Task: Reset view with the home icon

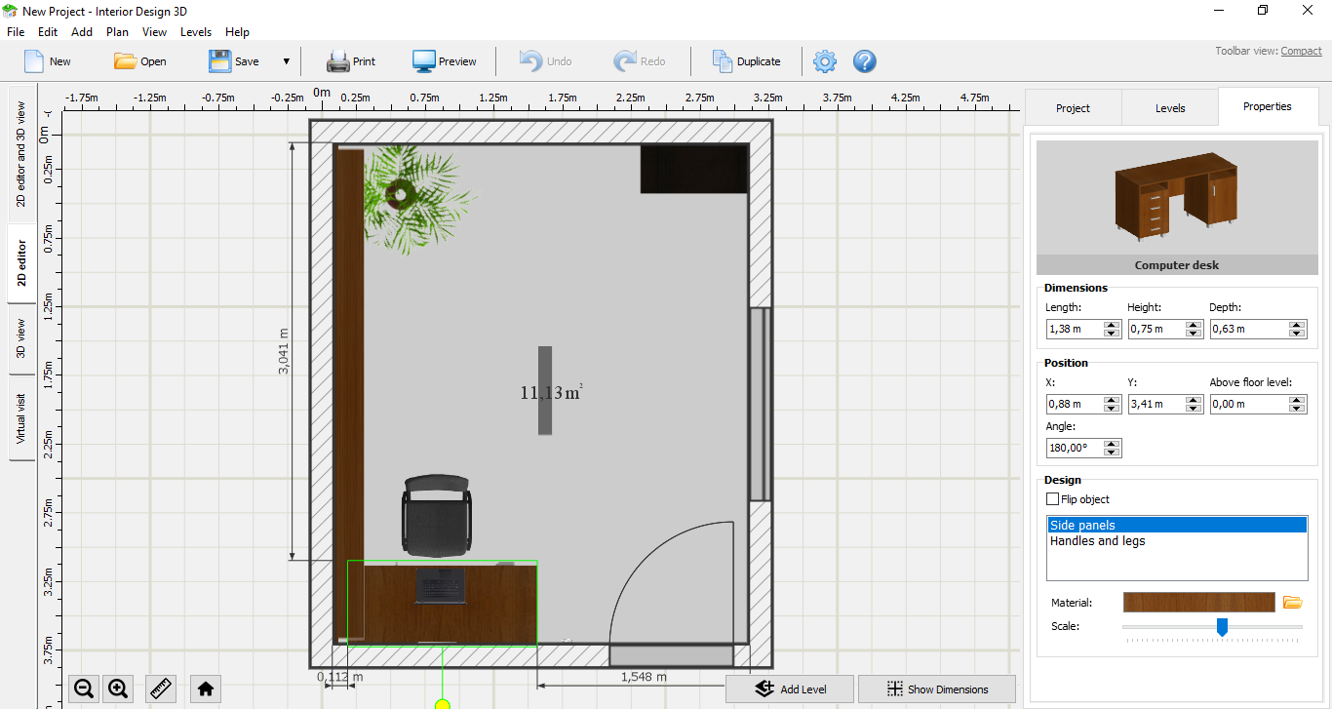Action: coord(206,689)
